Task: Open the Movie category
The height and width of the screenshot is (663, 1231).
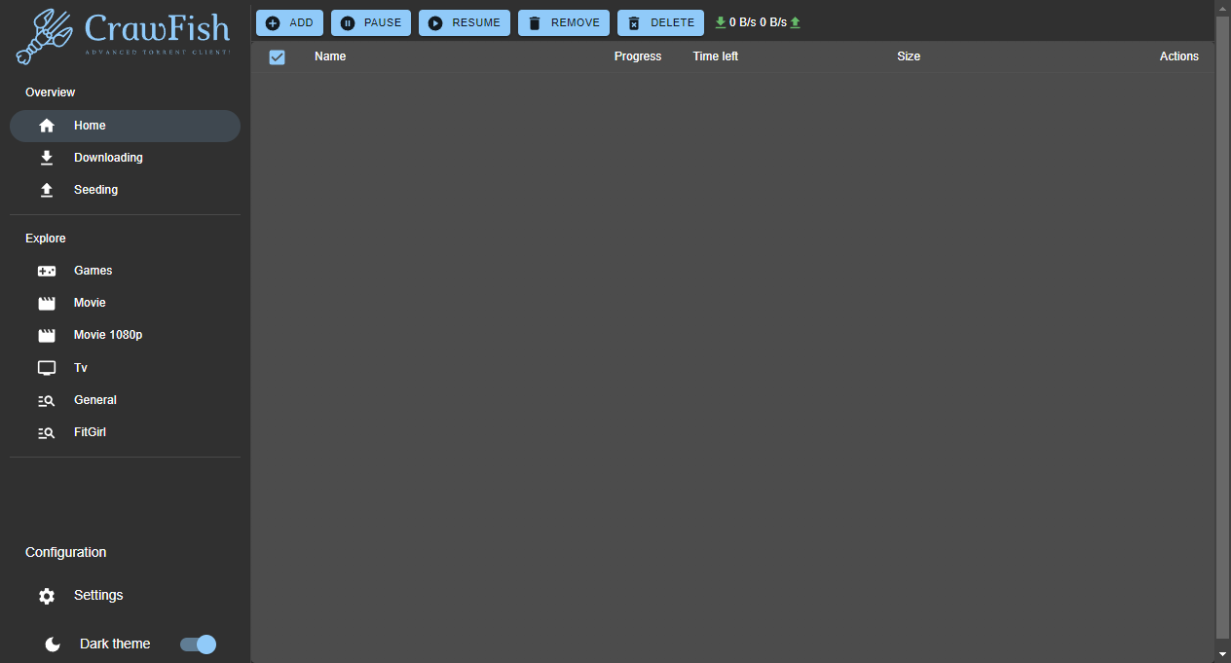Action: click(125, 303)
